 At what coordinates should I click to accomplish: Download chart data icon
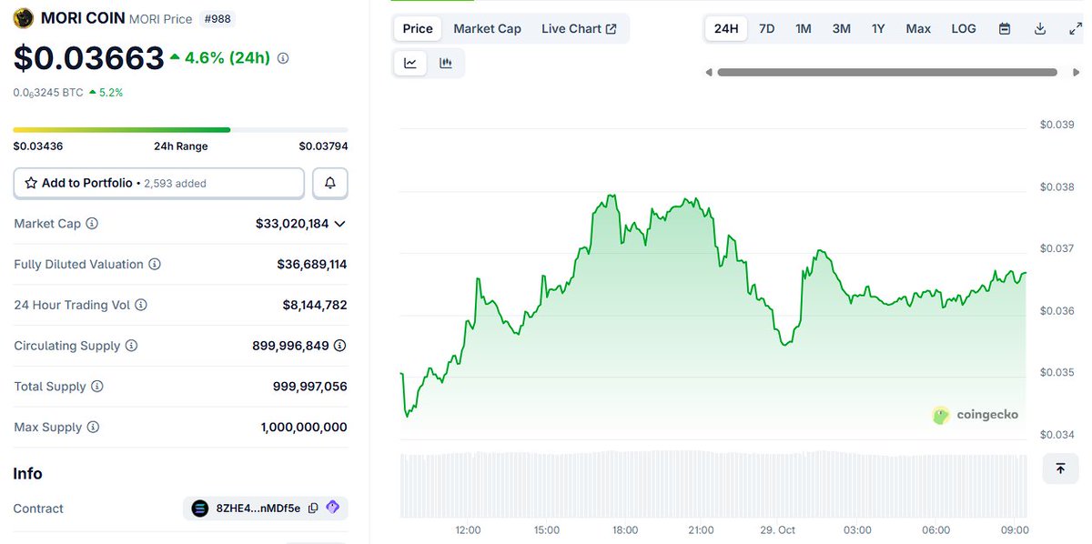[1040, 29]
